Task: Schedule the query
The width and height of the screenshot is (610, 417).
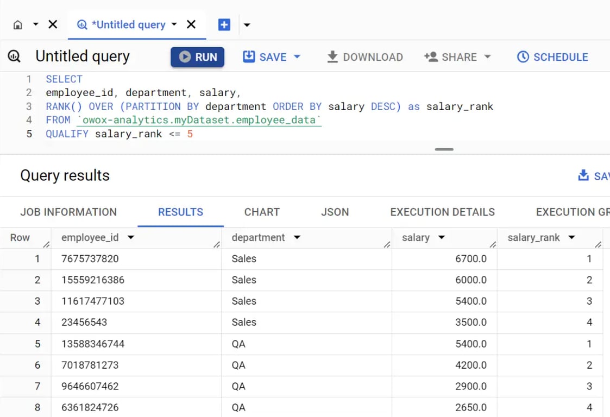Action: click(x=552, y=57)
